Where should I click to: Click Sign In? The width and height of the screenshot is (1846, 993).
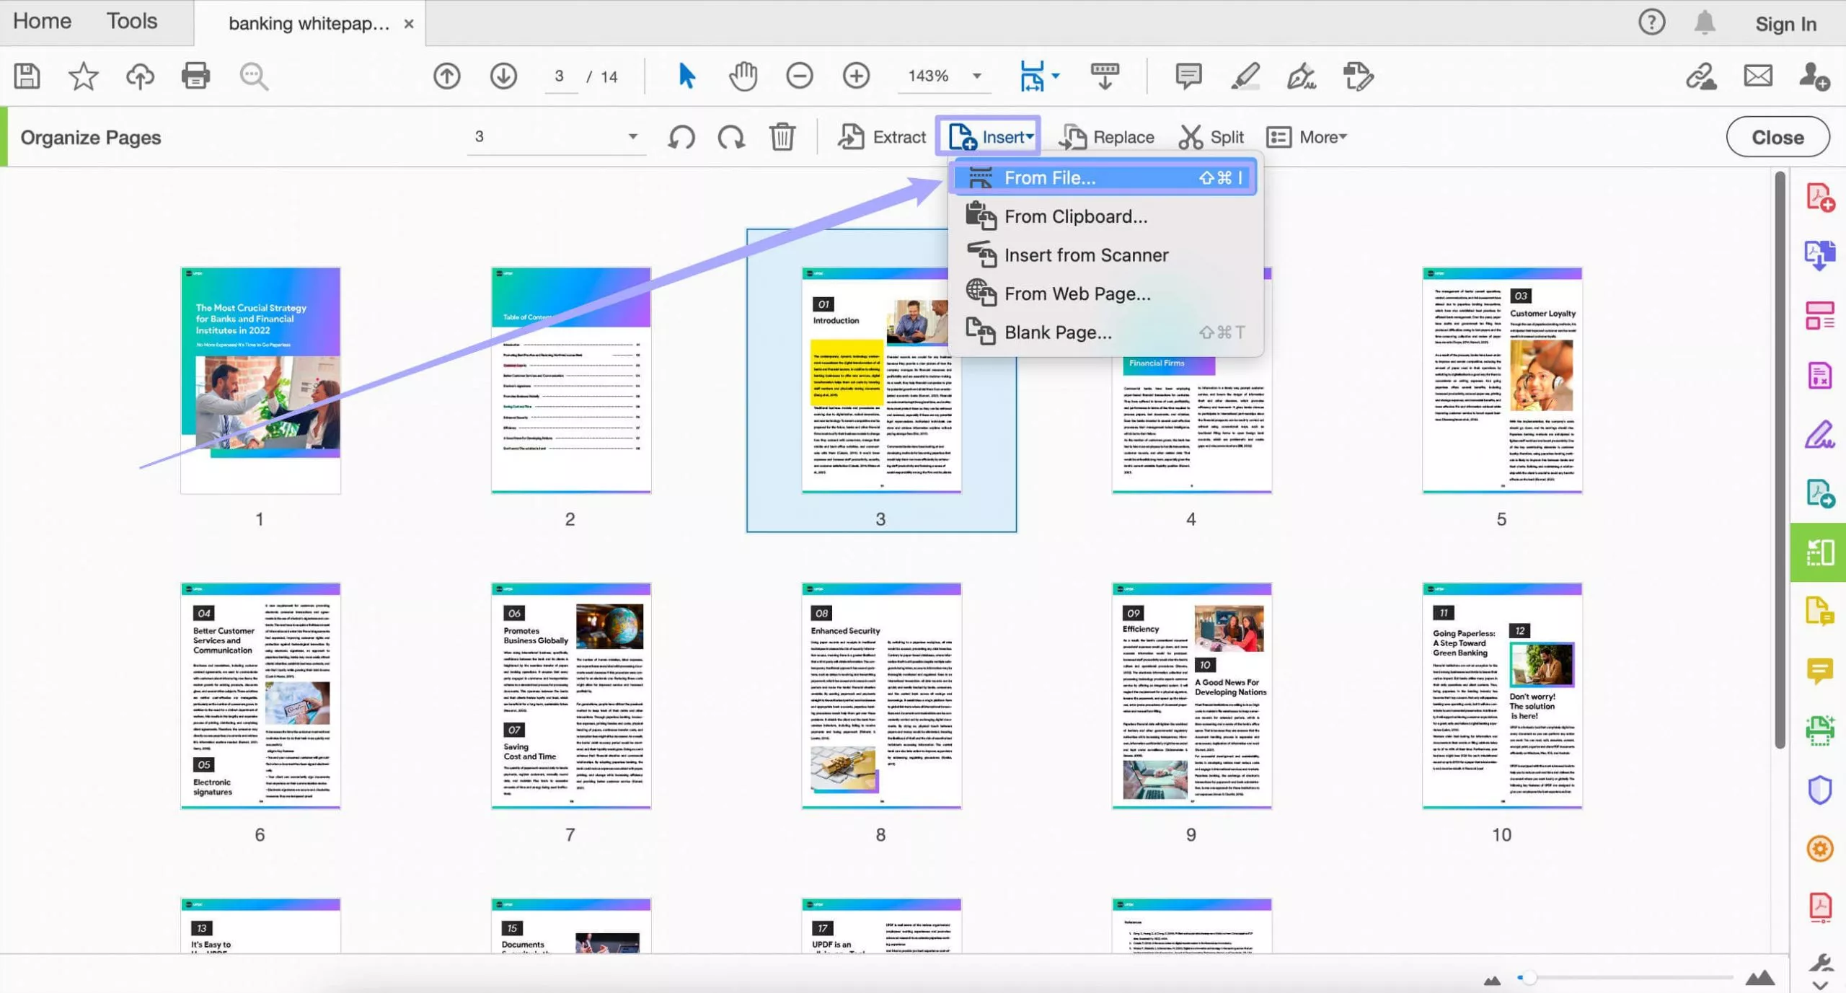pyautogui.click(x=1785, y=24)
